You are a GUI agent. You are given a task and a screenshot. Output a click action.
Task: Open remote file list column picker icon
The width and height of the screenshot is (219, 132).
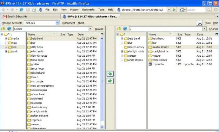[217, 34]
